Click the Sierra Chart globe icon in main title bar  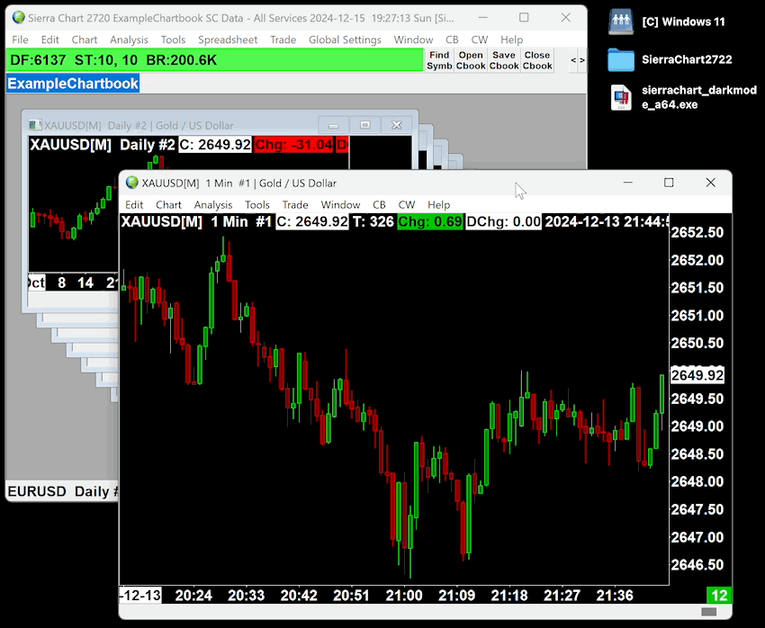(19, 18)
